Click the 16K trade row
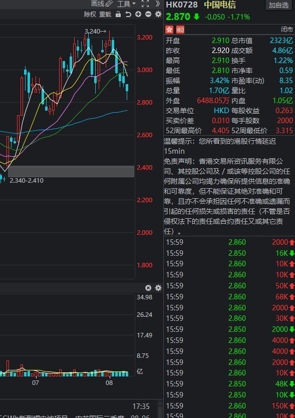295x418 pixels. pyautogui.click(x=230, y=253)
